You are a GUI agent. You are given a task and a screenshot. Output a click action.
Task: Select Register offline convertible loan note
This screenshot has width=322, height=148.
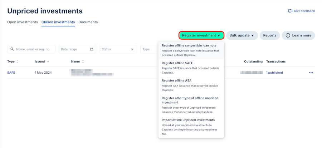tap(189, 45)
